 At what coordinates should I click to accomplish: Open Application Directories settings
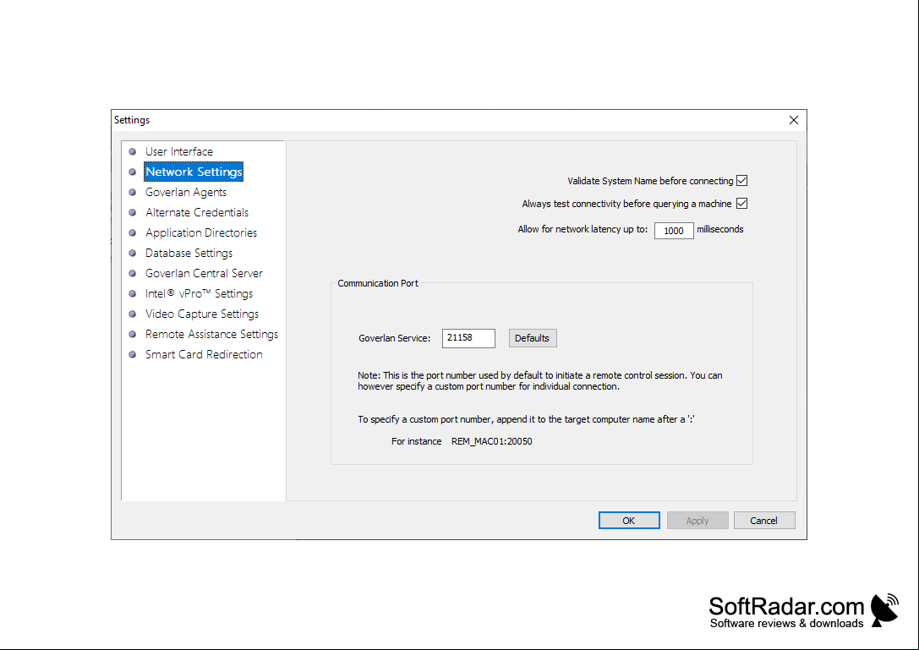(201, 232)
